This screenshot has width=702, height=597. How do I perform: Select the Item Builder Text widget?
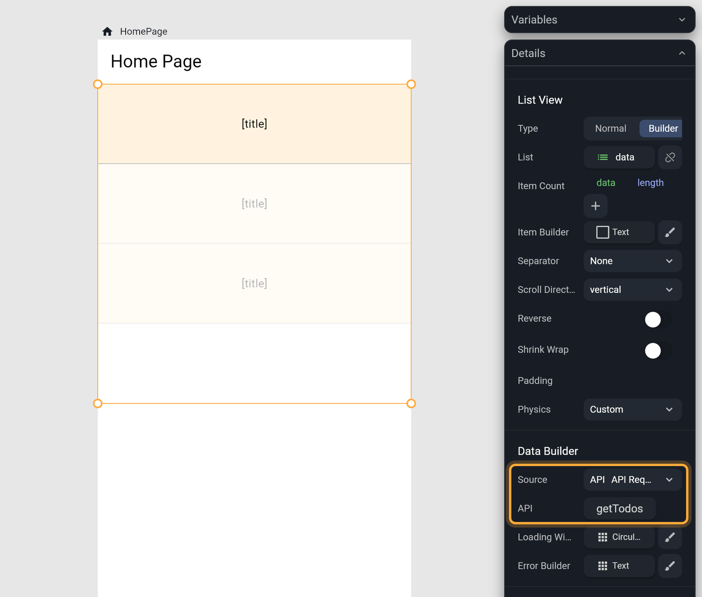click(619, 232)
